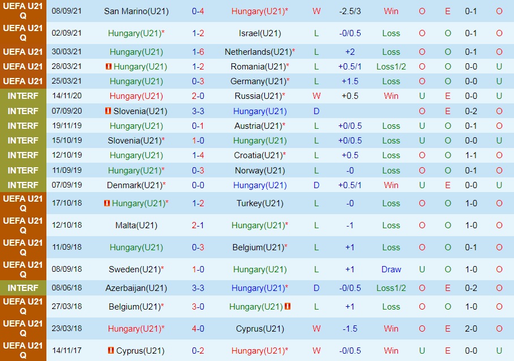Open Slovenia(U21) home team on 15/10/19
Image resolution: width=514 pixels, height=361 pixels.
(x=136, y=141)
